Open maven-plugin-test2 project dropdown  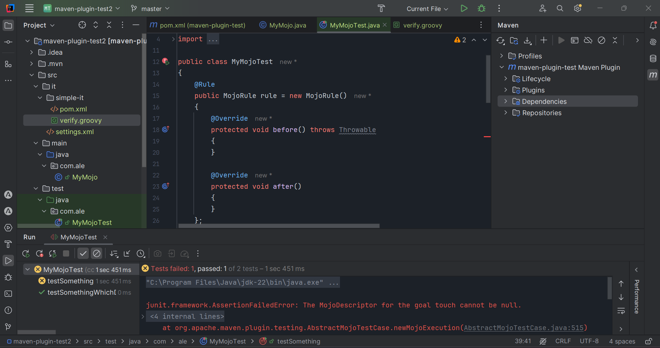(82, 9)
